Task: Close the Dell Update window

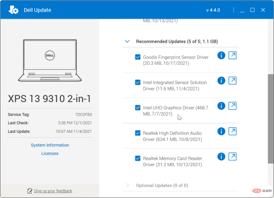Action: (263, 10)
